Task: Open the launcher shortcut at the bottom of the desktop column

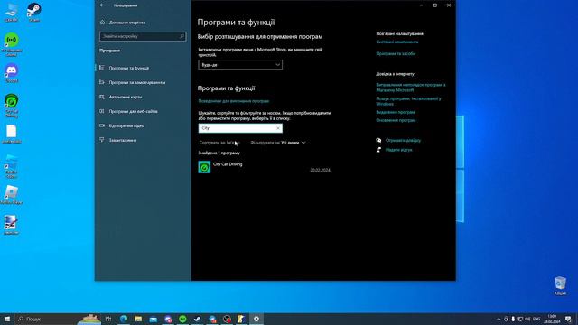Action: click(x=11, y=225)
